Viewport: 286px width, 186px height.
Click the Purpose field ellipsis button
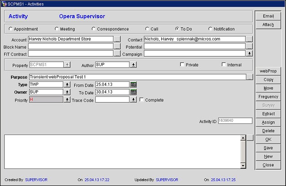(x=249, y=77)
